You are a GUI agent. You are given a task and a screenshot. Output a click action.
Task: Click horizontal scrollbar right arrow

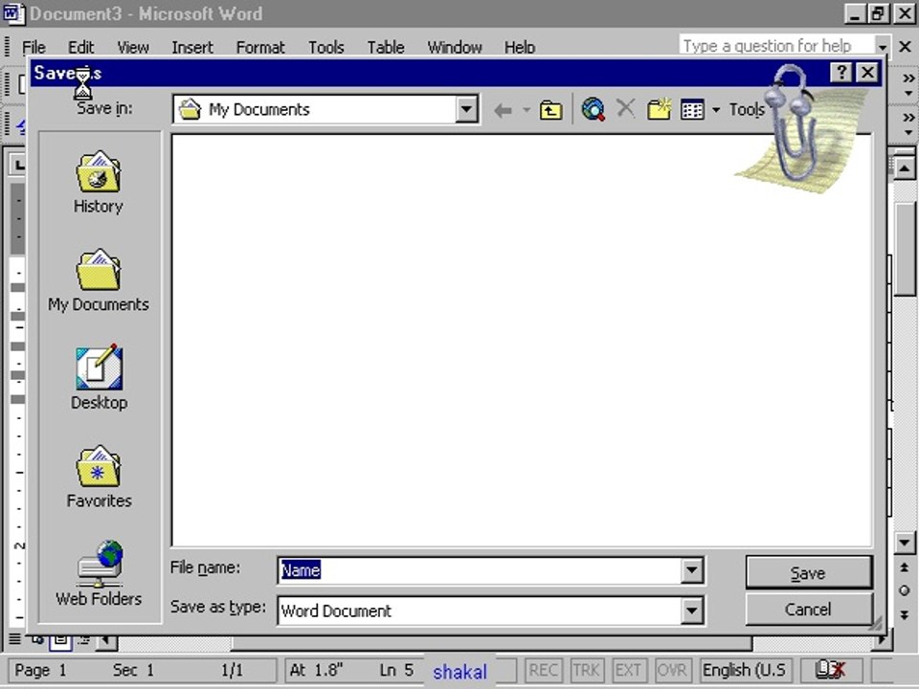[881, 641]
